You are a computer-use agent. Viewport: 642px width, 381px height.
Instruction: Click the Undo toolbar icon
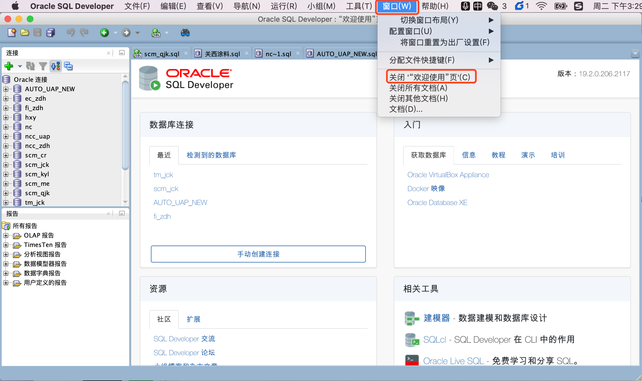tap(70, 33)
